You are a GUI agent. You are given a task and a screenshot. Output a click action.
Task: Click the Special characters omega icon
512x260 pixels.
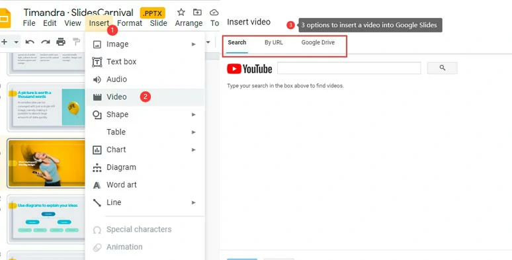97,230
